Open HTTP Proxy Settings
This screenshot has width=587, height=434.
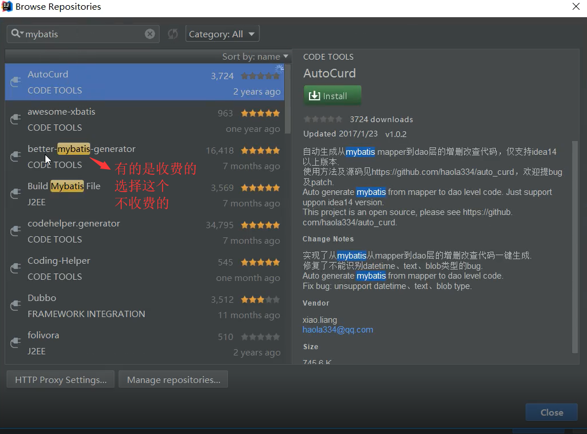point(61,380)
